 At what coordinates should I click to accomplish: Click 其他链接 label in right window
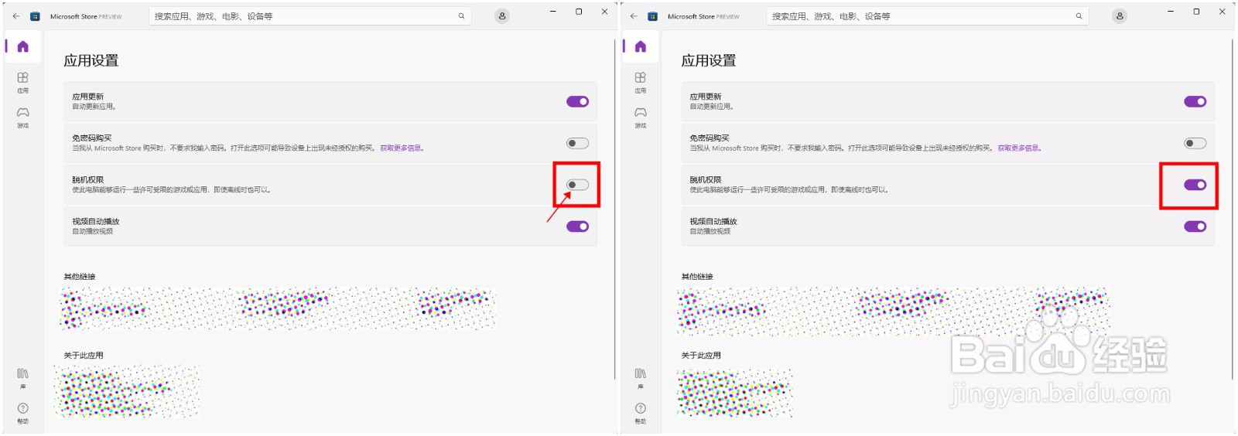pyautogui.click(x=697, y=277)
